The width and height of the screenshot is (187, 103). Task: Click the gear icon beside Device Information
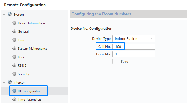pyautogui.click(x=14, y=23)
